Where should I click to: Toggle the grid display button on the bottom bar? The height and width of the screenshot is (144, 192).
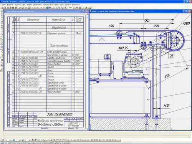click(x=39, y=140)
